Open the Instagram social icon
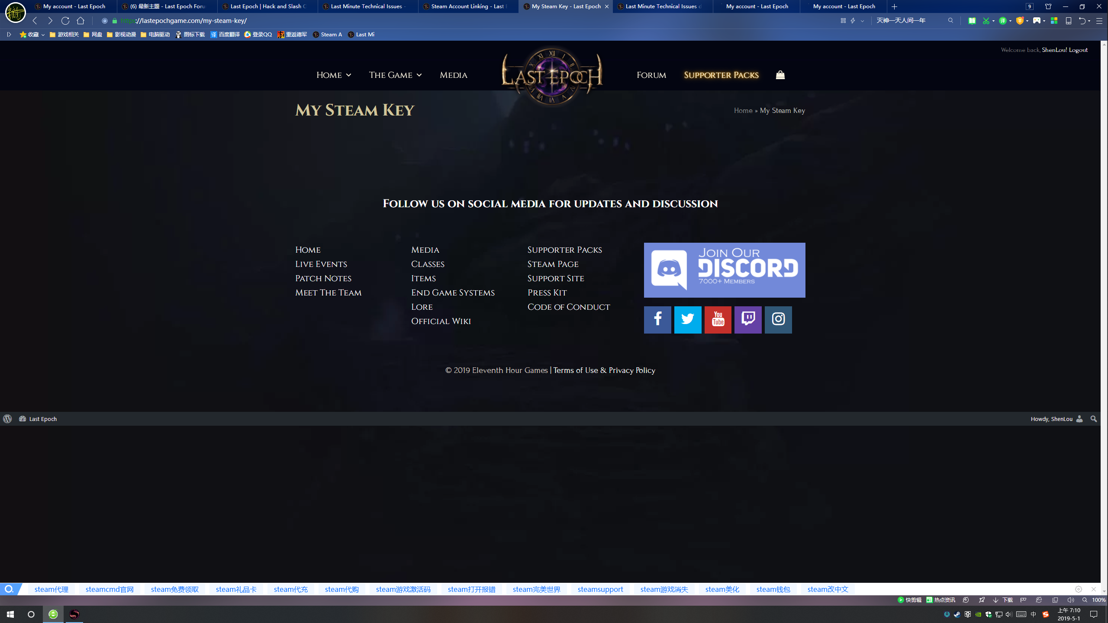Image resolution: width=1108 pixels, height=623 pixels. (x=778, y=320)
